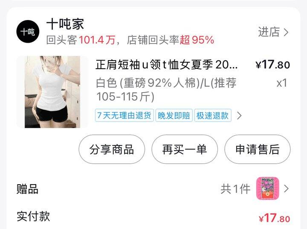Click the 申请售后 button
Screen dimensions: 307x229
(x=257, y=149)
